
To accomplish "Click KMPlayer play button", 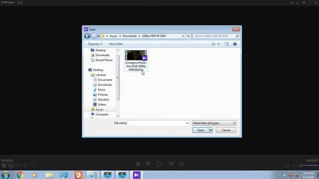I will coord(159,164).
